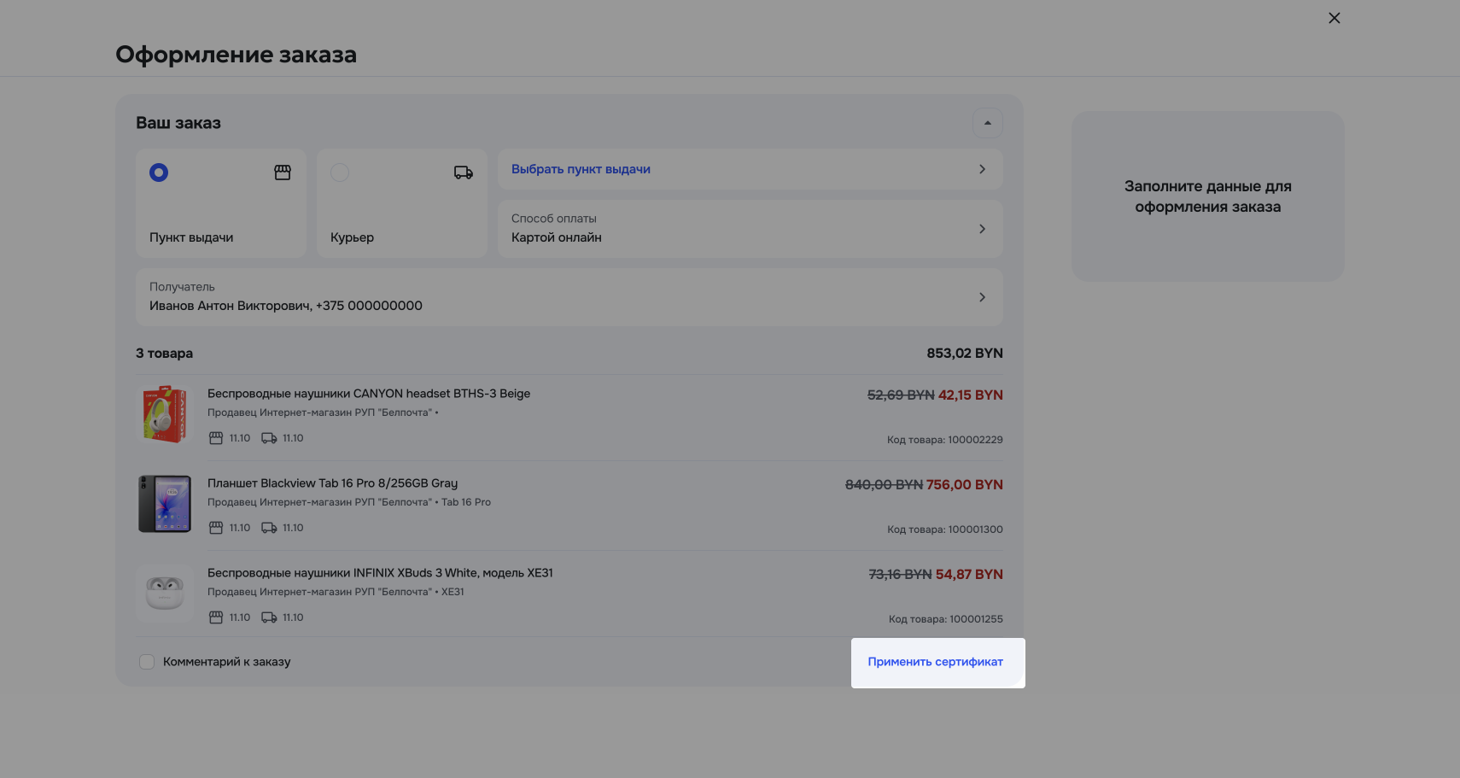Click pickup store icon under INFINIX XBuds
The width and height of the screenshot is (1460, 778).
pyautogui.click(x=216, y=617)
